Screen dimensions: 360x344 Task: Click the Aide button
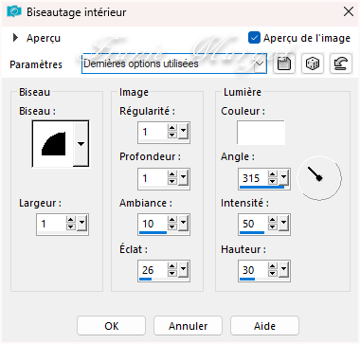pos(264,326)
